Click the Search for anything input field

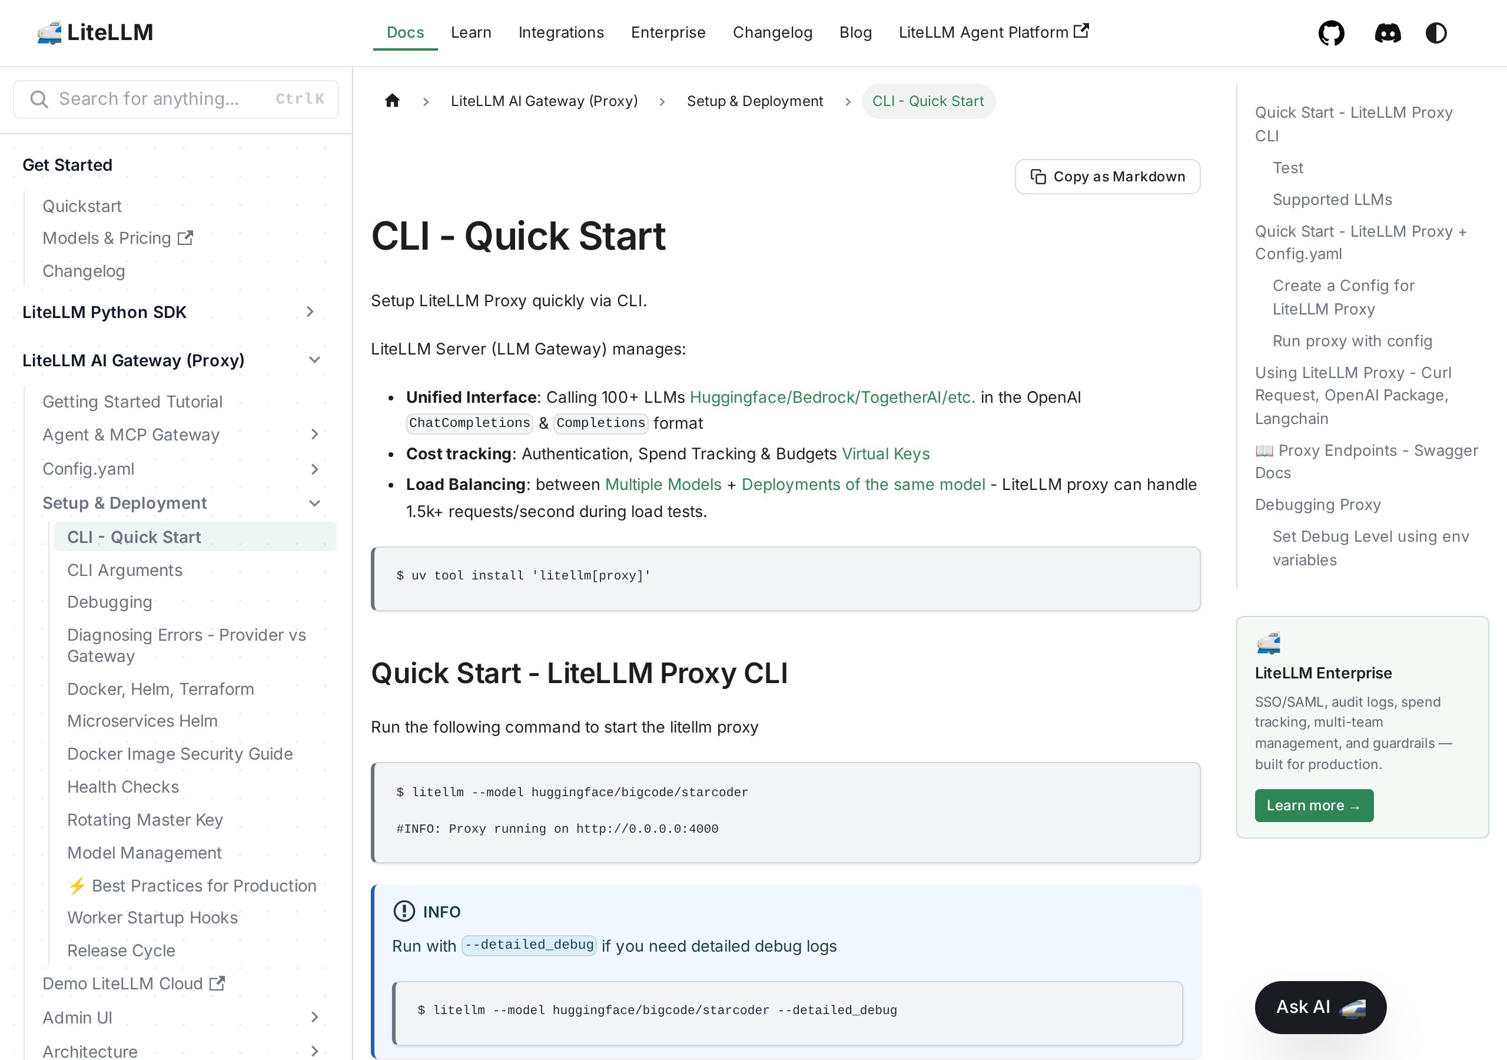[176, 99]
